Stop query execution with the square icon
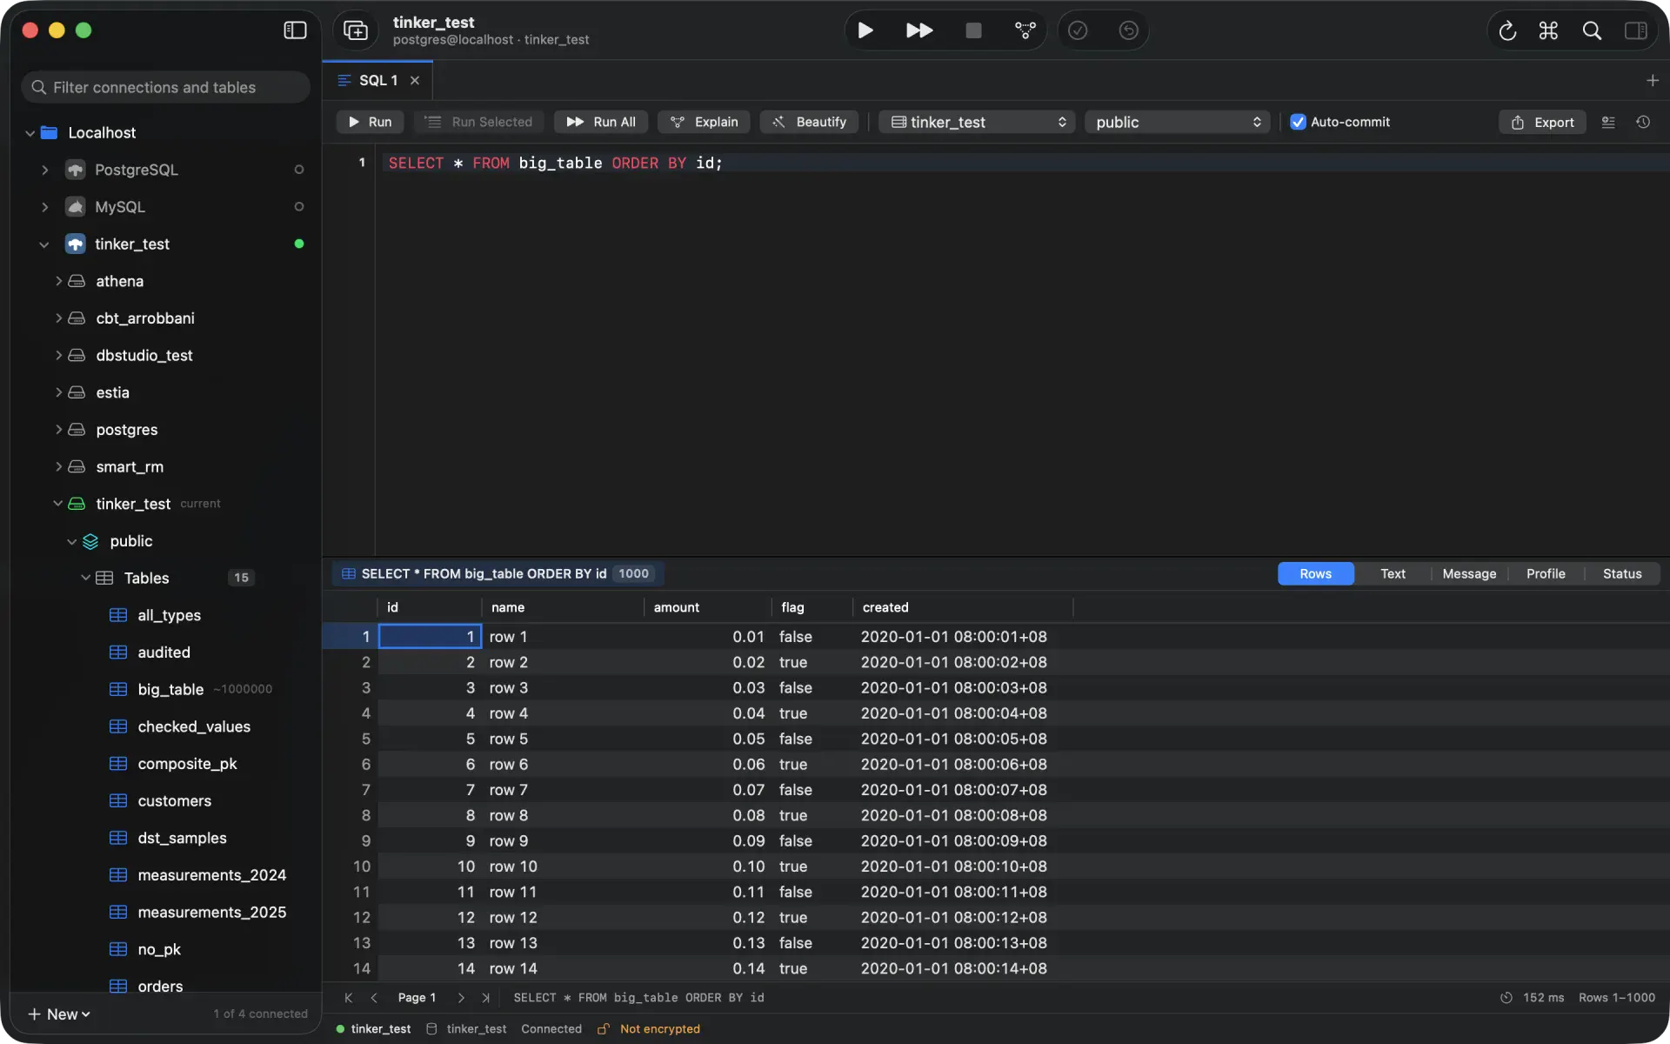The image size is (1670, 1044). (x=973, y=30)
